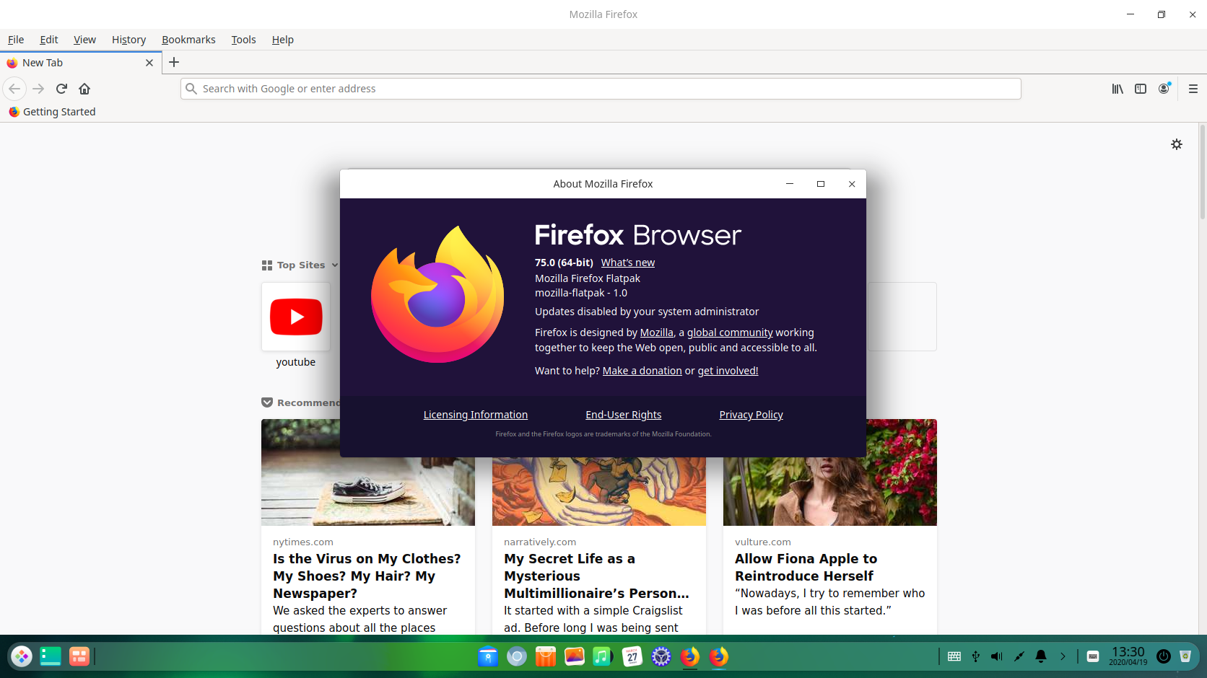
Task: Launch the round blue-grey browser dock icon
Action: click(x=517, y=656)
